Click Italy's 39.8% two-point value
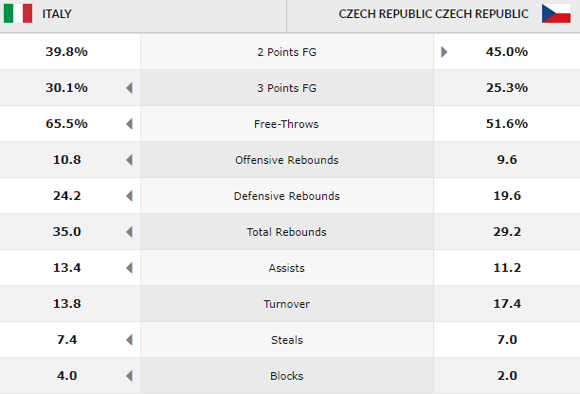580x394 pixels. click(x=66, y=52)
